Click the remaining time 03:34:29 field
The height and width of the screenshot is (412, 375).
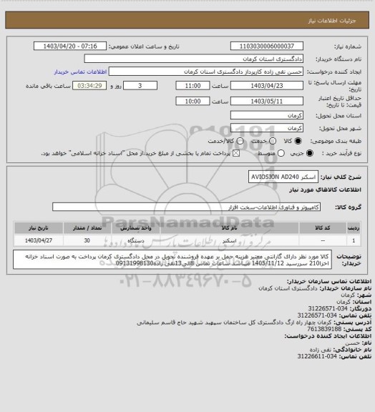(x=89, y=86)
